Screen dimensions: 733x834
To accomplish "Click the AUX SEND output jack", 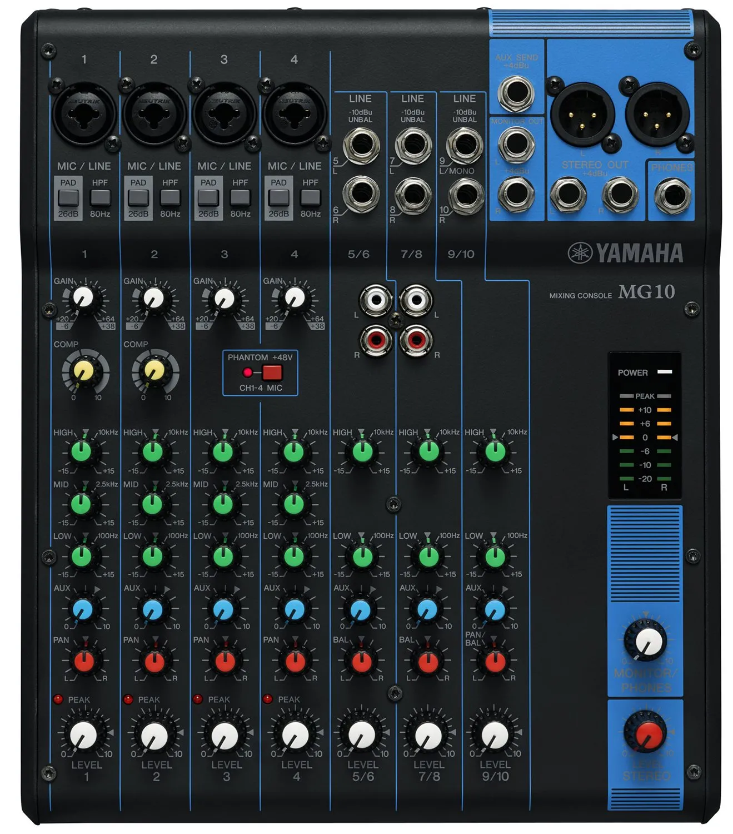I will coord(516,92).
